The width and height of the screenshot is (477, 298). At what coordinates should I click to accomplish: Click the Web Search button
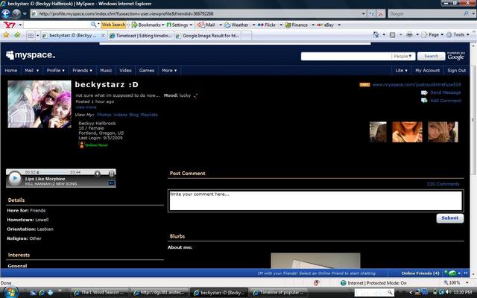(x=113, y=25)
